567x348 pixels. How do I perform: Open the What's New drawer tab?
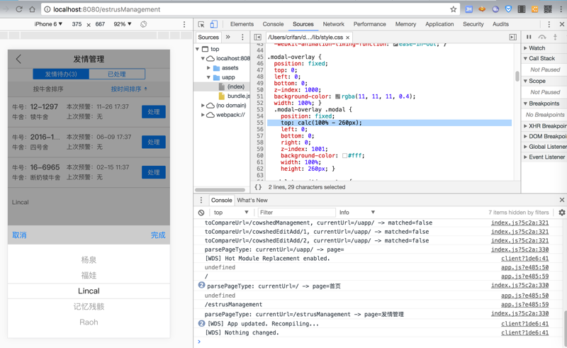coord(252,201)
